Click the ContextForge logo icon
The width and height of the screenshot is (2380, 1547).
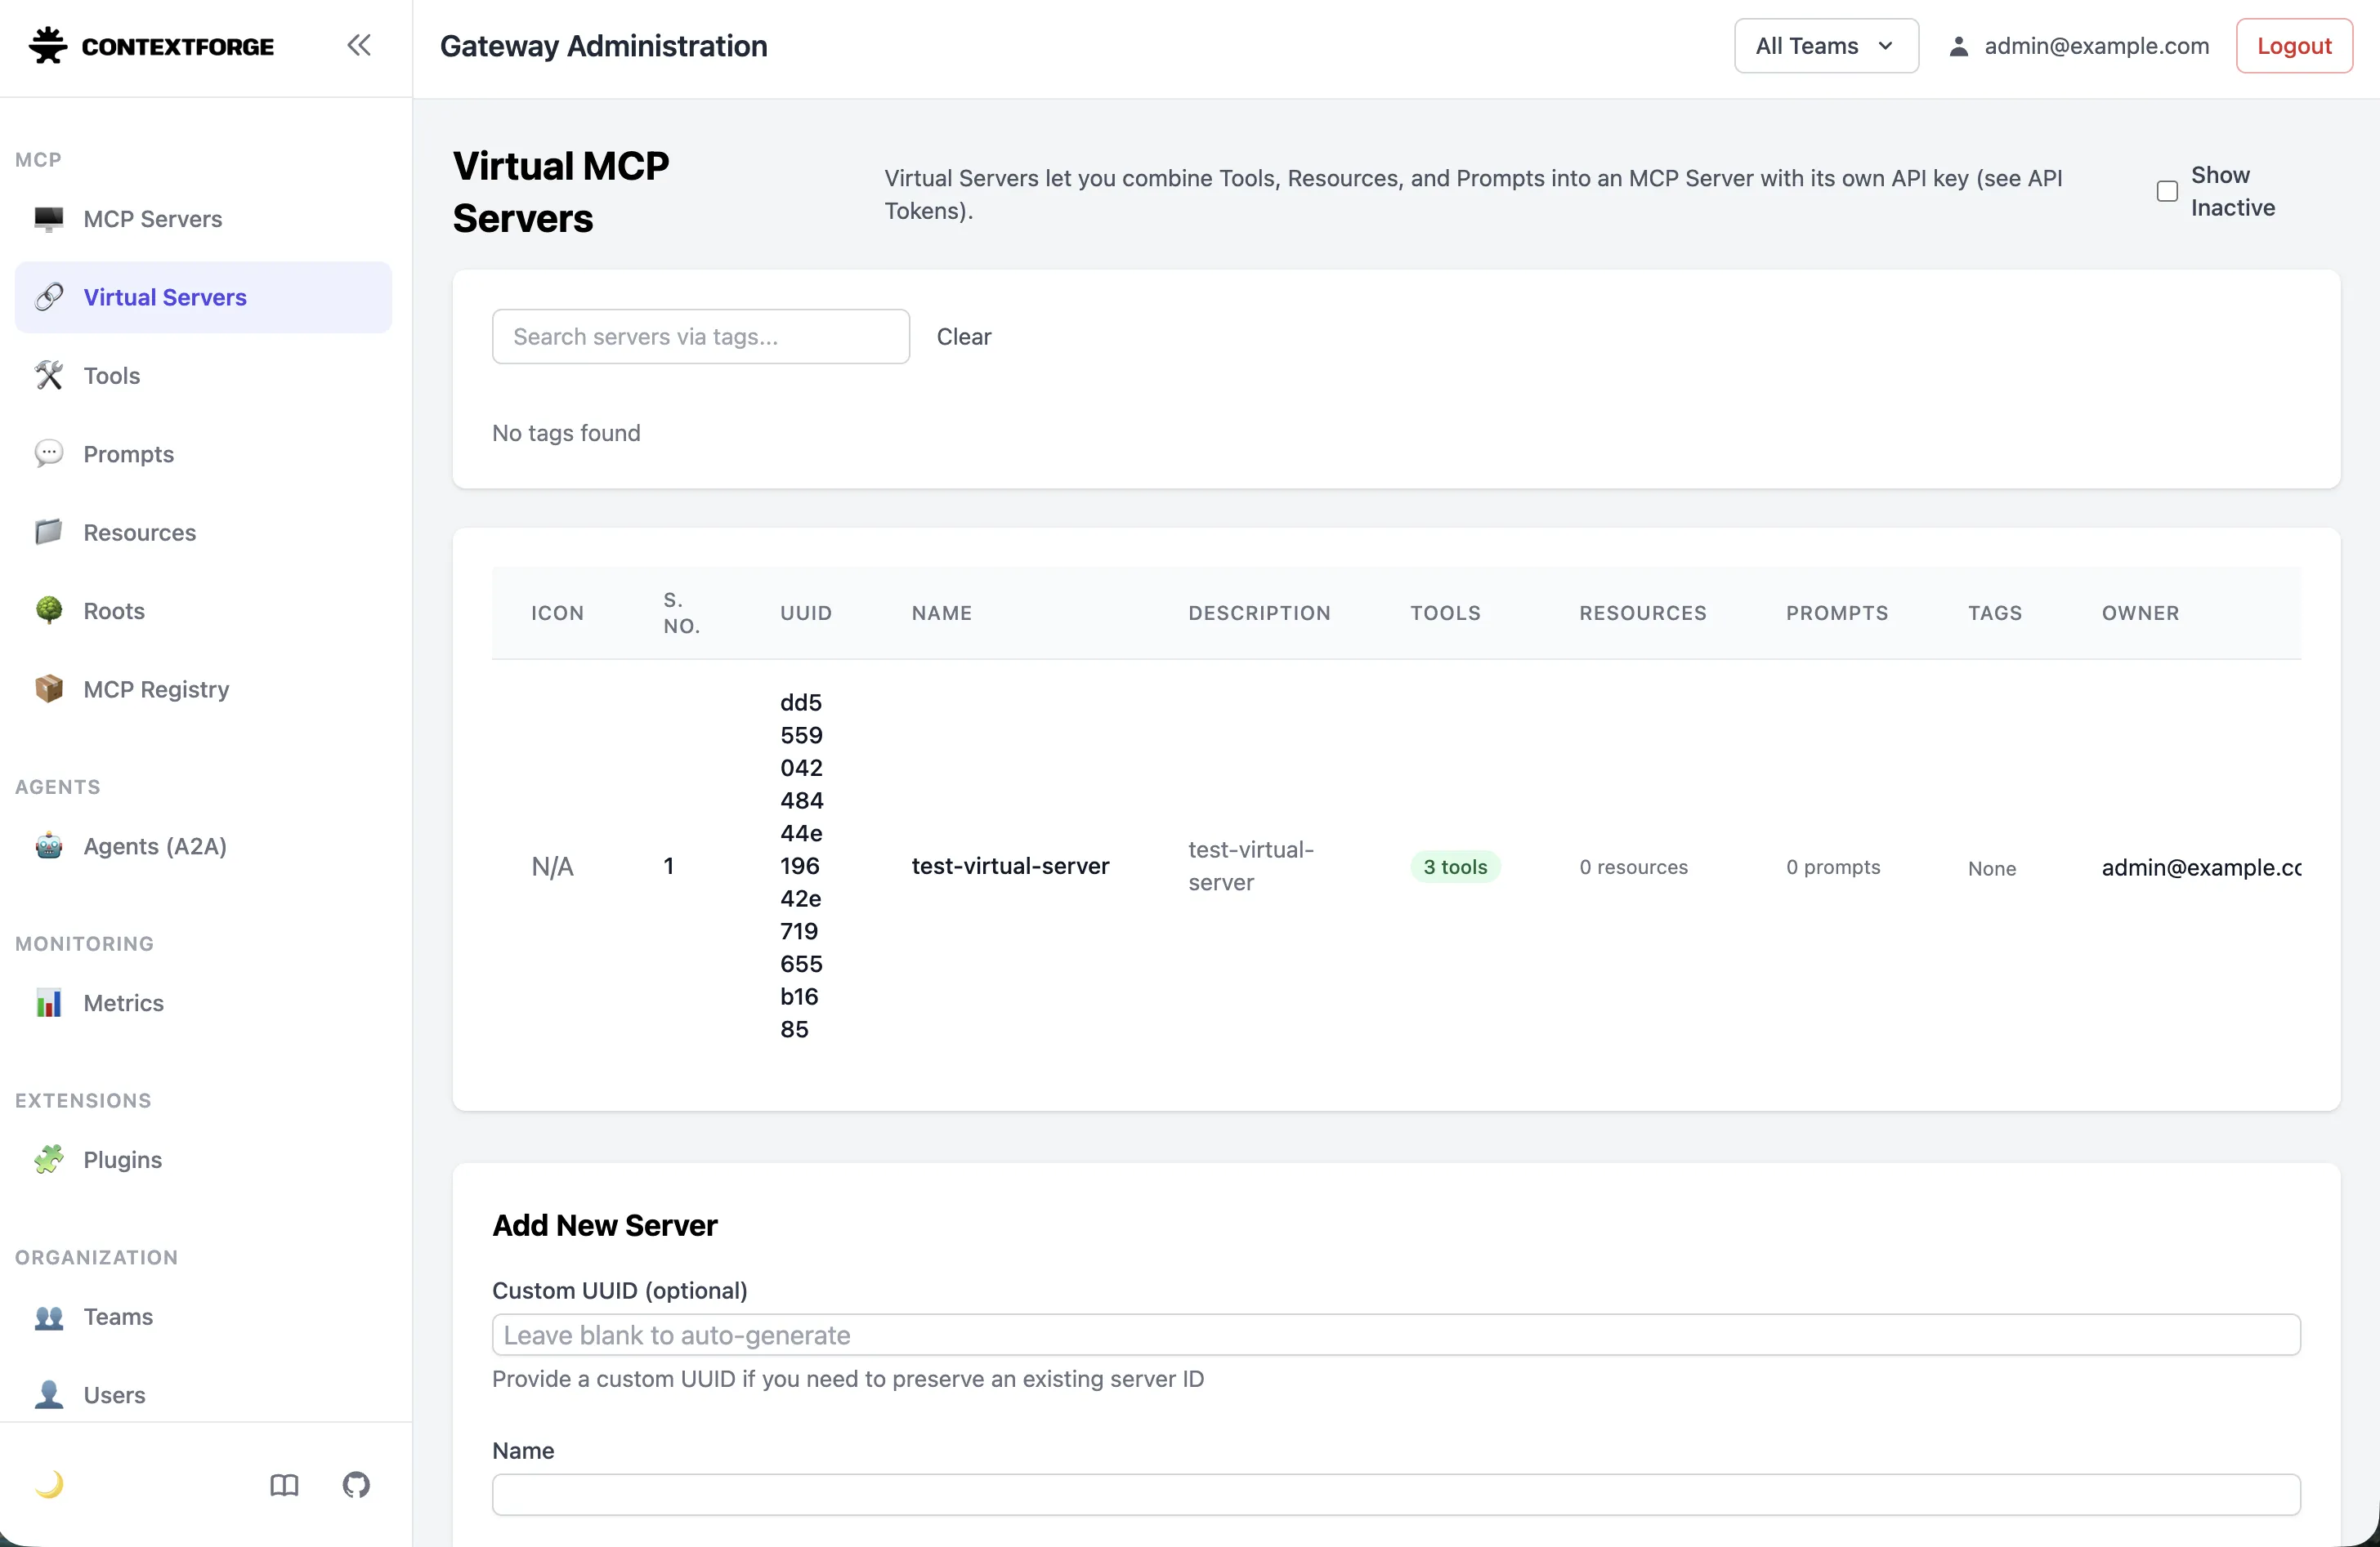tap(48, 46)
